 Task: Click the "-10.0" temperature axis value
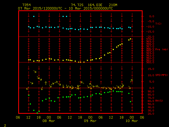[150, 26]
